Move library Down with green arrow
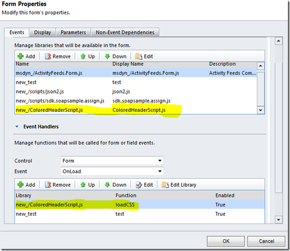The height and width of the screenshot is (251, 290). [107, 56]
